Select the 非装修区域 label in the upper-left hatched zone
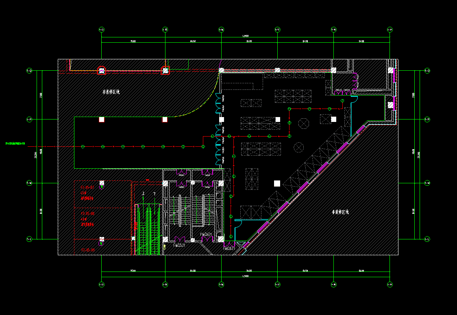The height and width of the screenshot is (315, 457). pos(111,92)
